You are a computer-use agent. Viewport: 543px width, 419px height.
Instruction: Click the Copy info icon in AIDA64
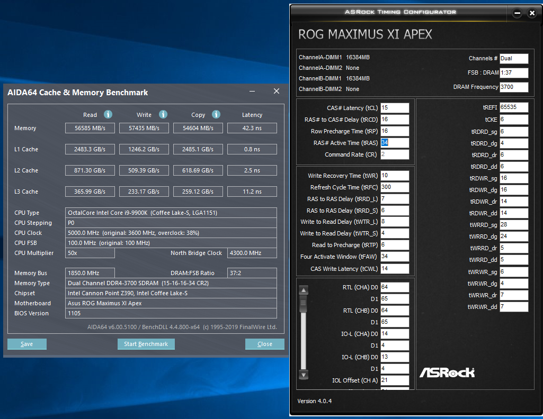216,114
